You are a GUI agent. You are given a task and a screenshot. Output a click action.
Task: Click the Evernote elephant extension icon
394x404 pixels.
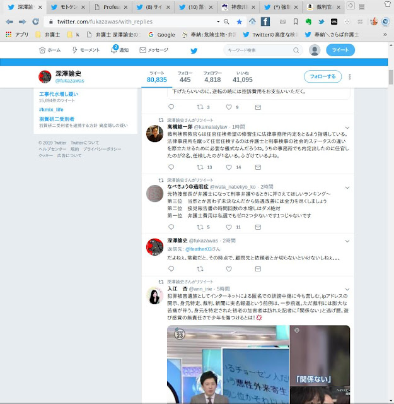(x=308, y=22)
